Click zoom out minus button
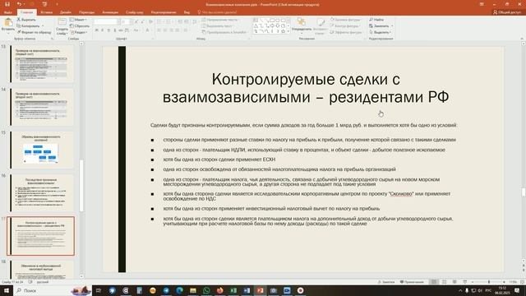Image resolution: width=526 pixels, height=296 pixels. tap(473, 282)
